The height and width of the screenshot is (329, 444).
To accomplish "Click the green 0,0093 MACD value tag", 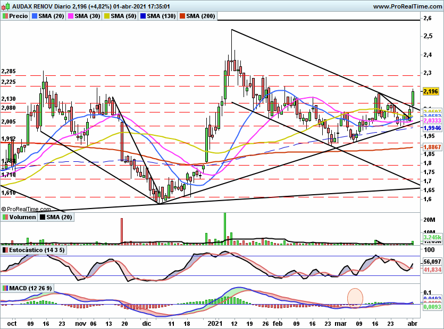I will click(x=432, y=307).
